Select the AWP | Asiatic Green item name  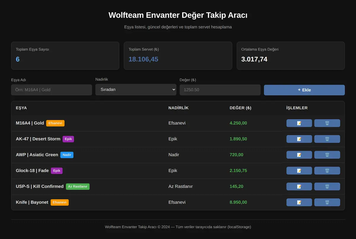[x=37, y=155]
